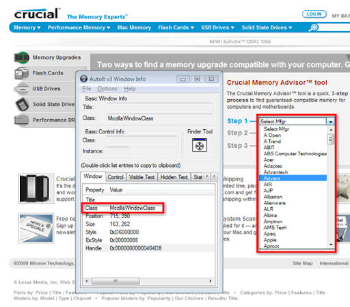Click the horizontal scrollbar thumb in property list
The image size is (350, 307).
point(116,281)
